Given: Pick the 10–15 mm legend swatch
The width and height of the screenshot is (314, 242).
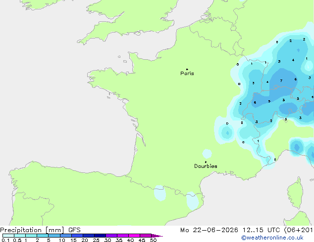Looking at the screenshot, I should [x=66, y=236].
